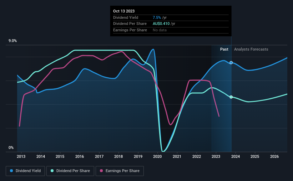Screen dimensions: 293x181
Task: Click the 2026 x-axis label
Action: (274, 156)
